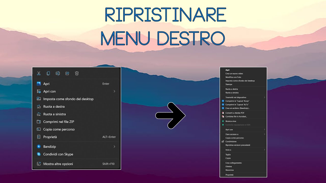Screen dimensions: 326x183
Task: Select Converti a Adobe PDF
Action: point(235,113)
